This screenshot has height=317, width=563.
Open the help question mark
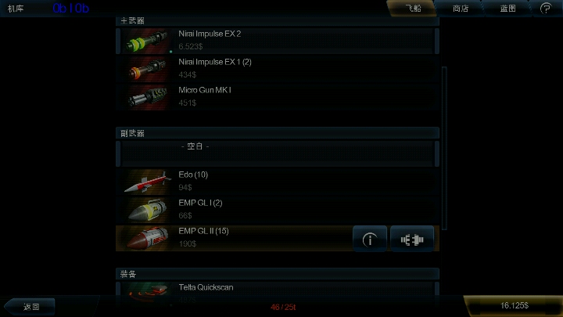(546, 9)
